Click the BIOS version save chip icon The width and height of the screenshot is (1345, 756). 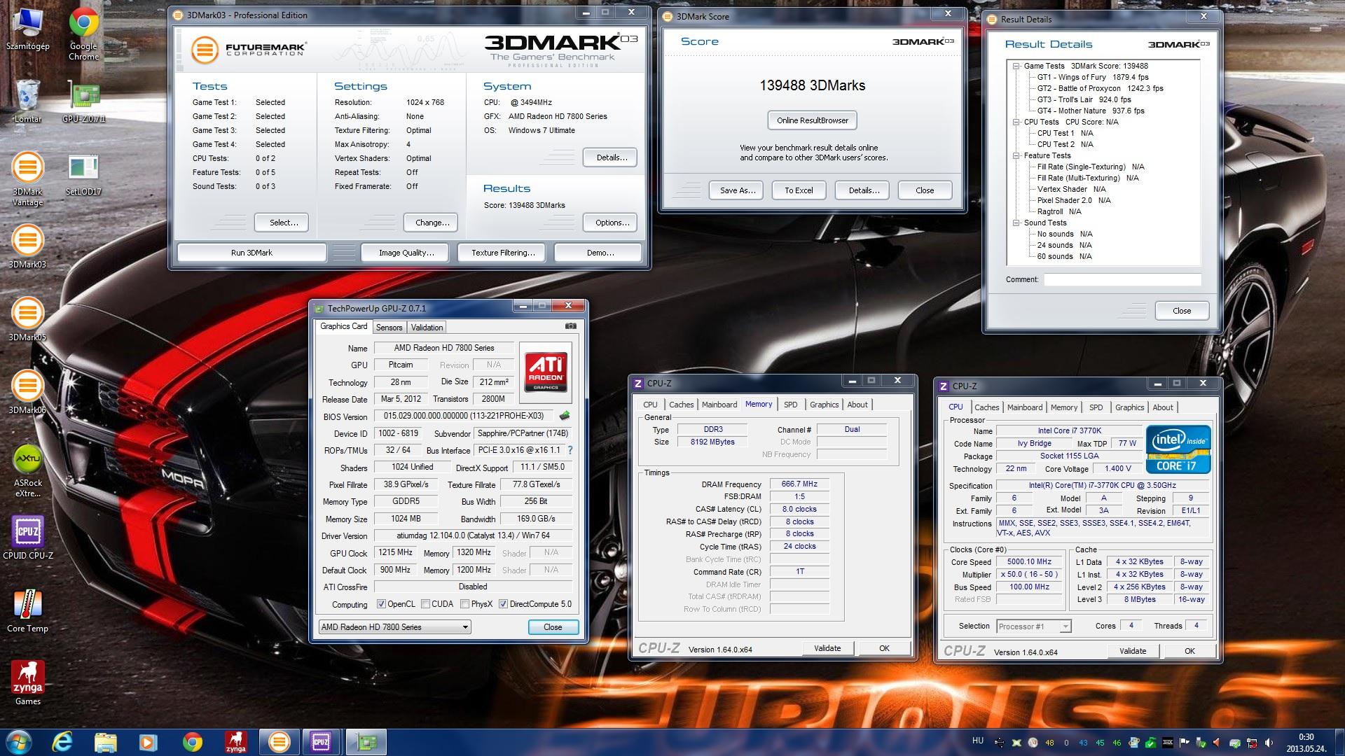point(565,416)
